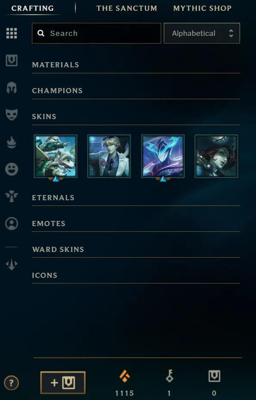Filter loot by eternals flame icon

click(x=12, y=142)
